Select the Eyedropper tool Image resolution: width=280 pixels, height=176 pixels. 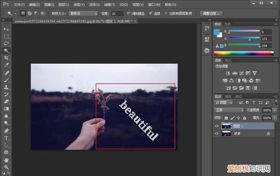coord(6,65)
